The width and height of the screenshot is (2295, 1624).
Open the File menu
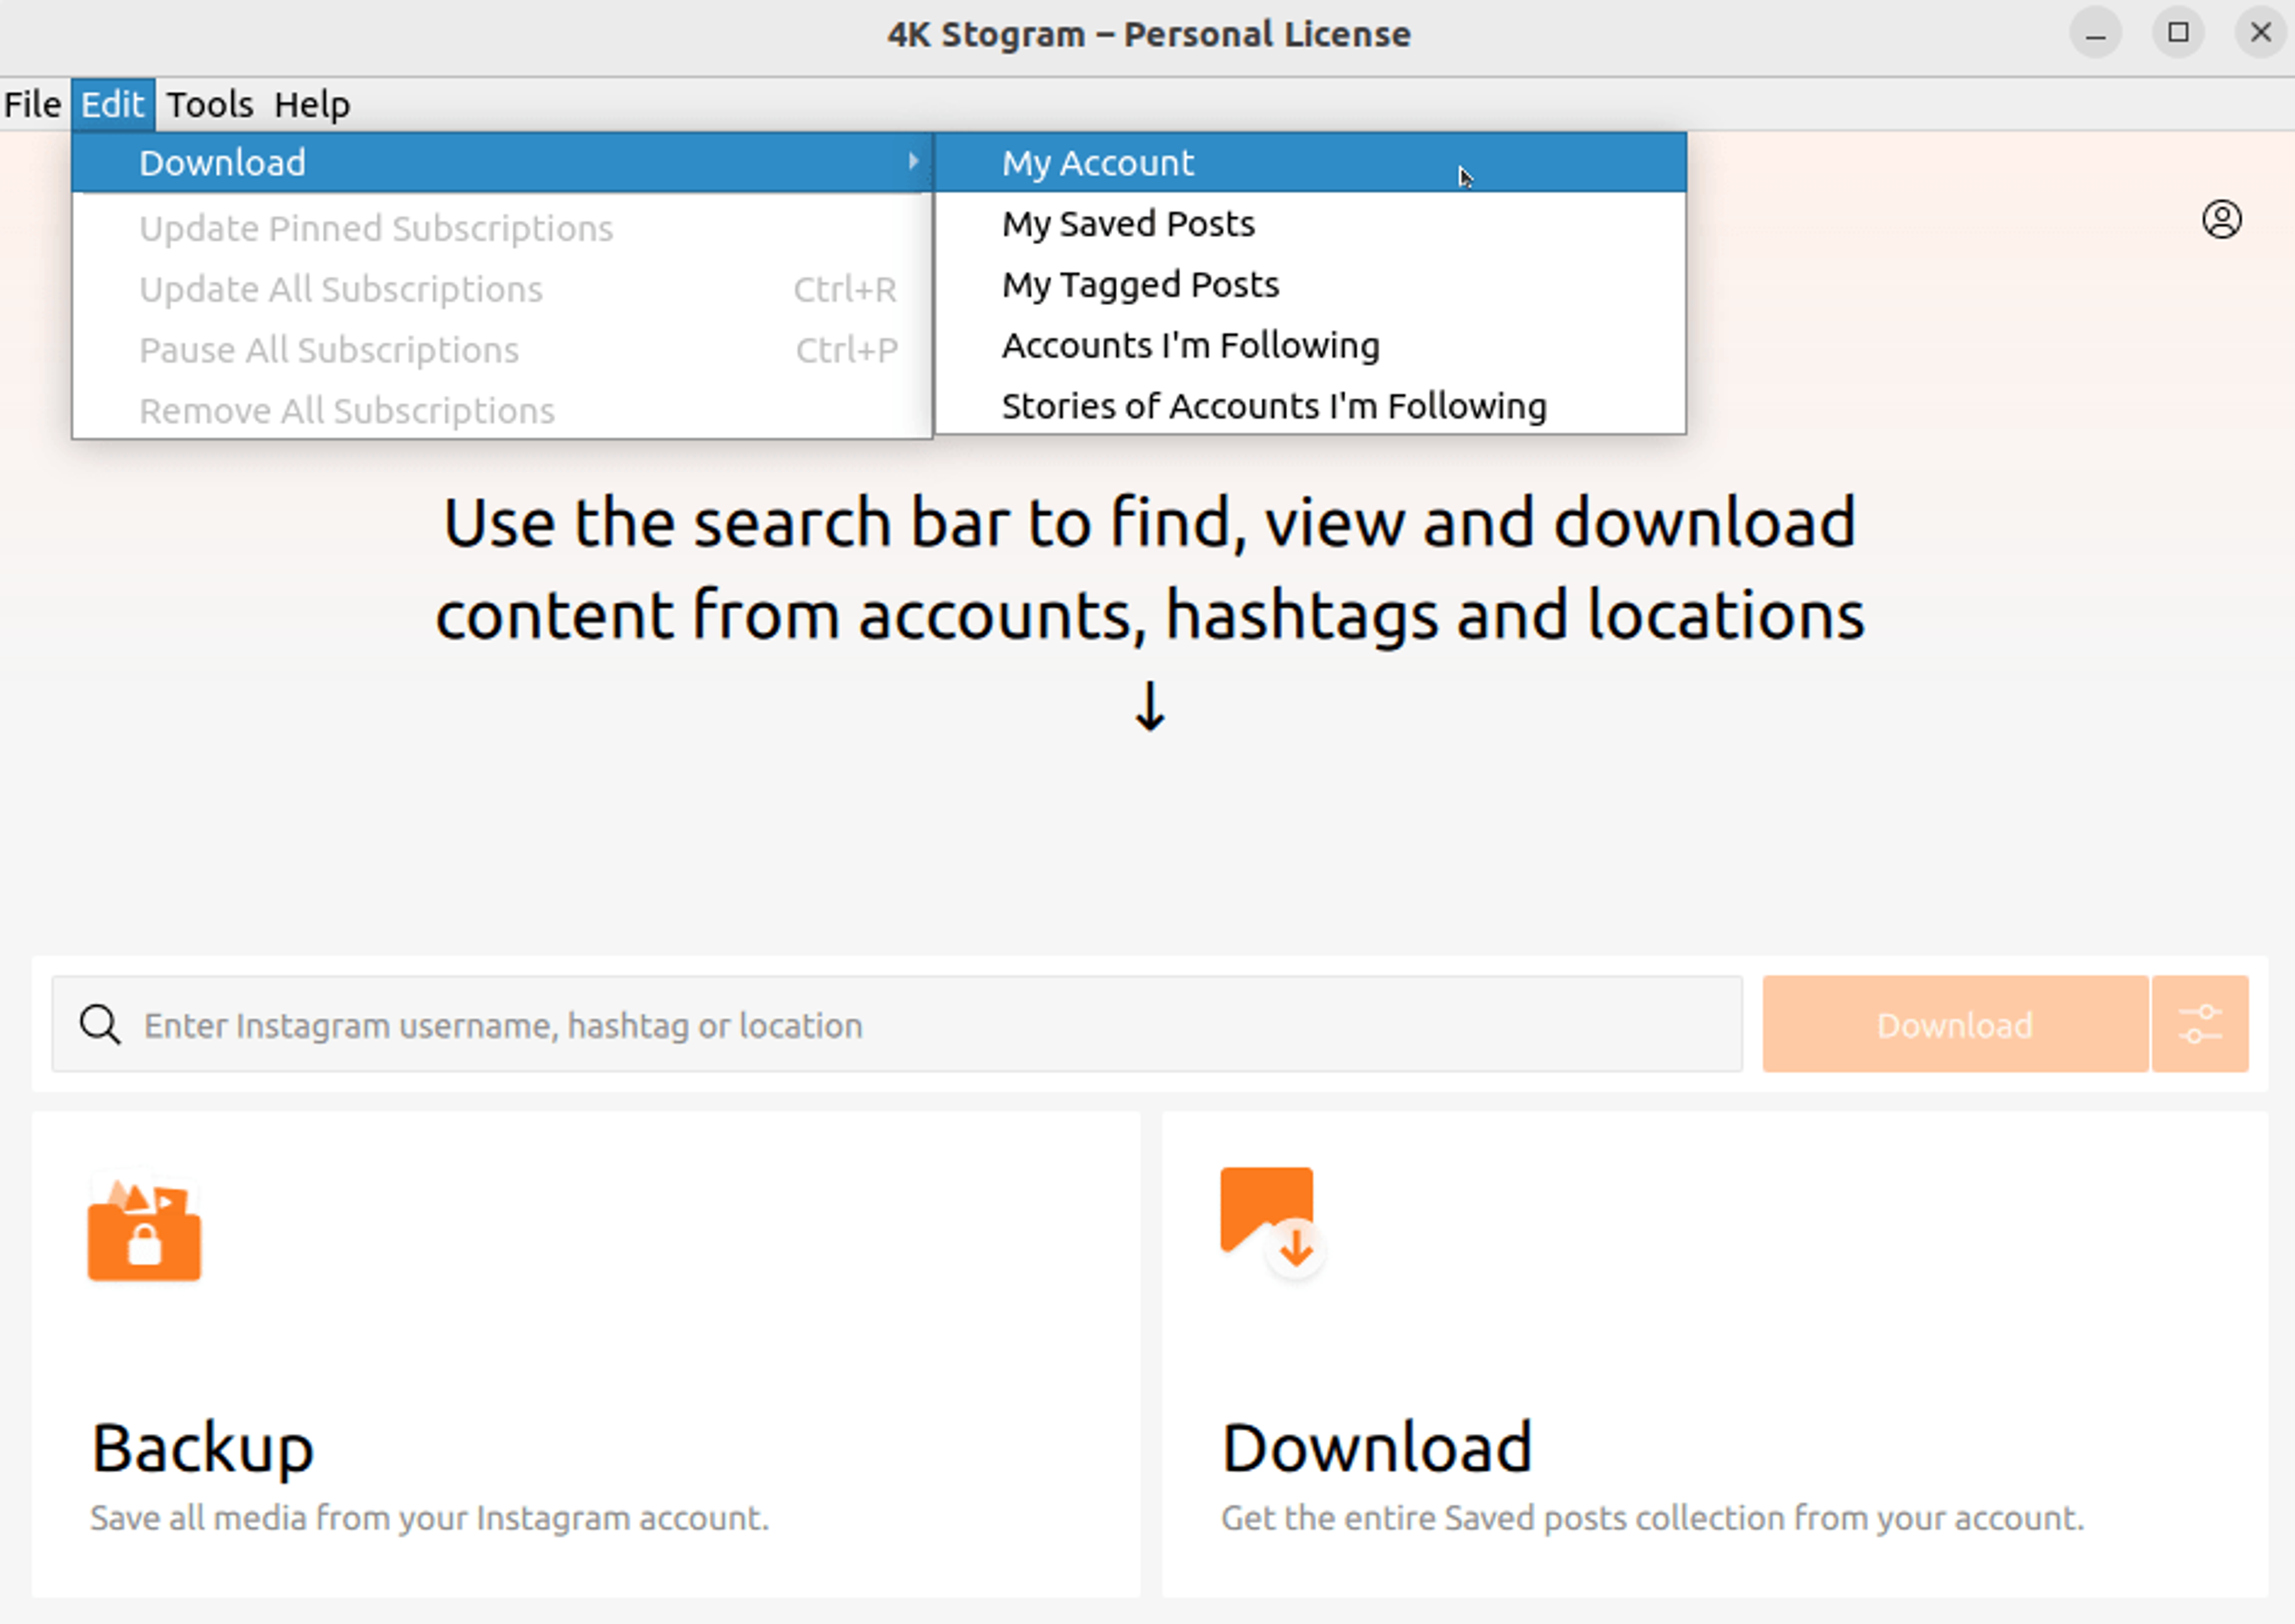[33, 104]
